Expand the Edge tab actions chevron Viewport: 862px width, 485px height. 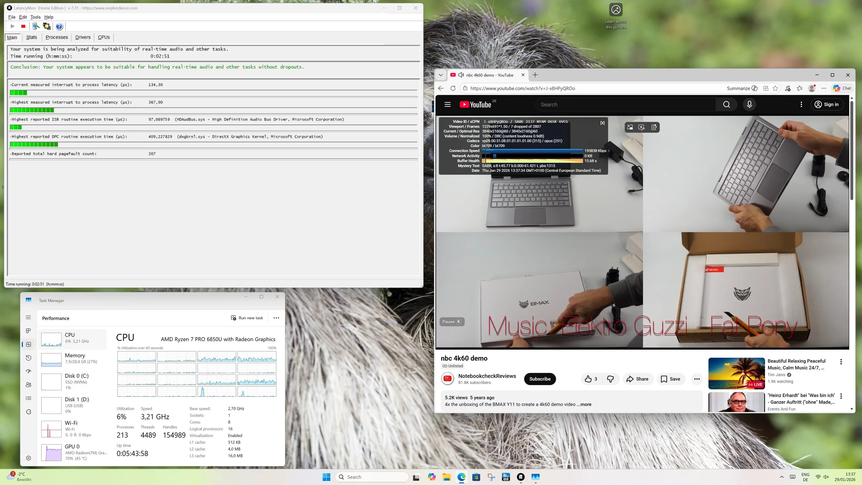pyautogui.click(x=441, y=75)
